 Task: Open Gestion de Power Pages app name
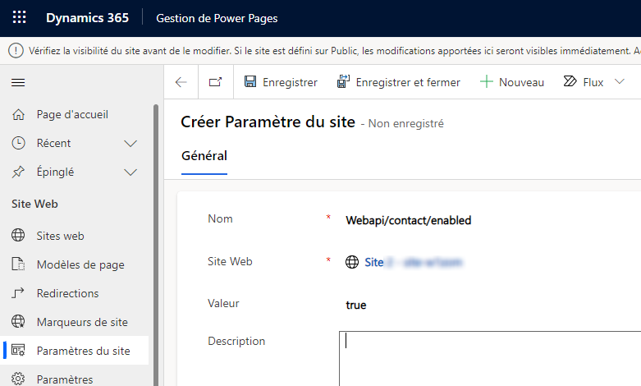[217, 18]
